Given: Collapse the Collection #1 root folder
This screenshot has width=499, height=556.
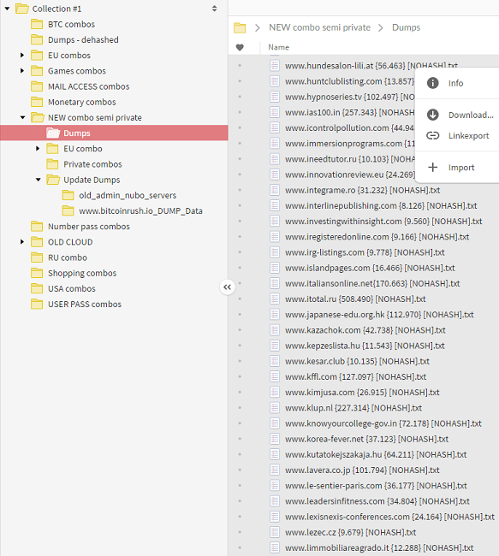Looking at the screenshot, I should point(7,9).
